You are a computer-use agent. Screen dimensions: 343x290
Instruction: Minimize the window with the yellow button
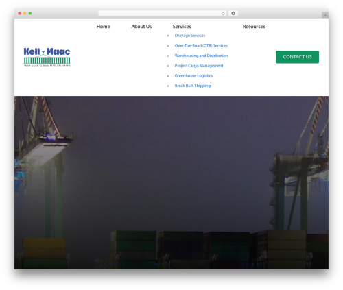pyautogui.click(x=25, y=14)
